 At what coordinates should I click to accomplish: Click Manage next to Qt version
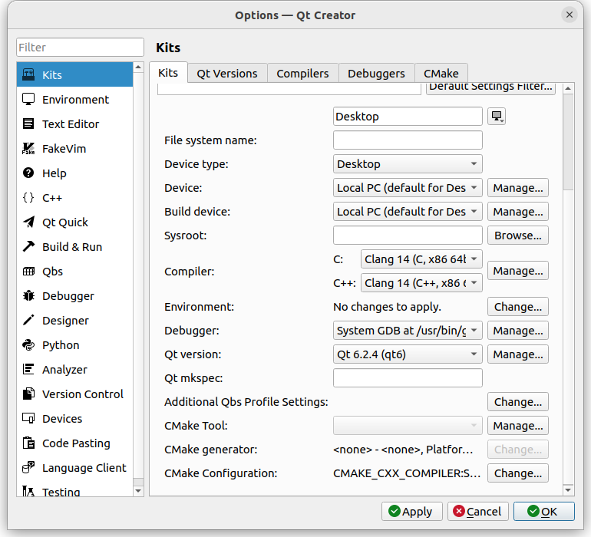[x=518, y=354]
